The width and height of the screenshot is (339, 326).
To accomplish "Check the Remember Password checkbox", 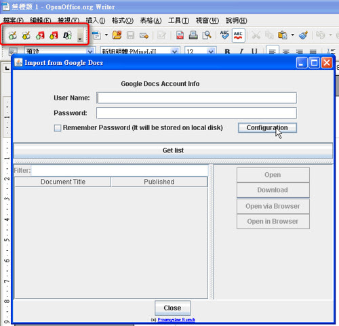I will [58, 128].
